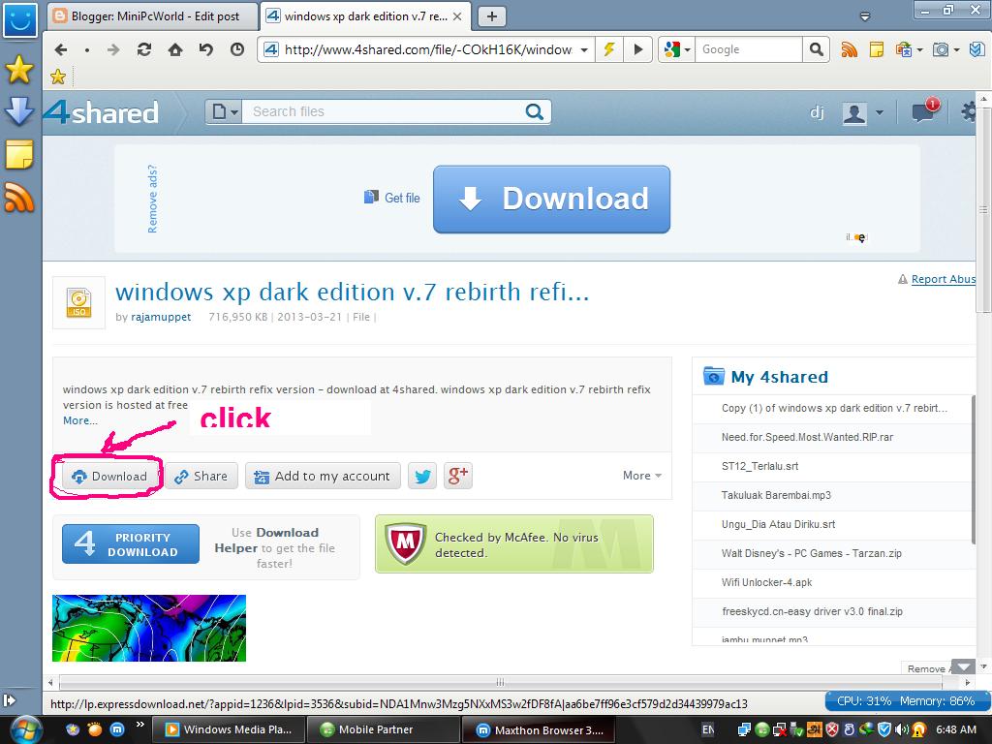Open Favorites star in the sidebar
This screenshot has height=744, width=992.
(19, 70)
